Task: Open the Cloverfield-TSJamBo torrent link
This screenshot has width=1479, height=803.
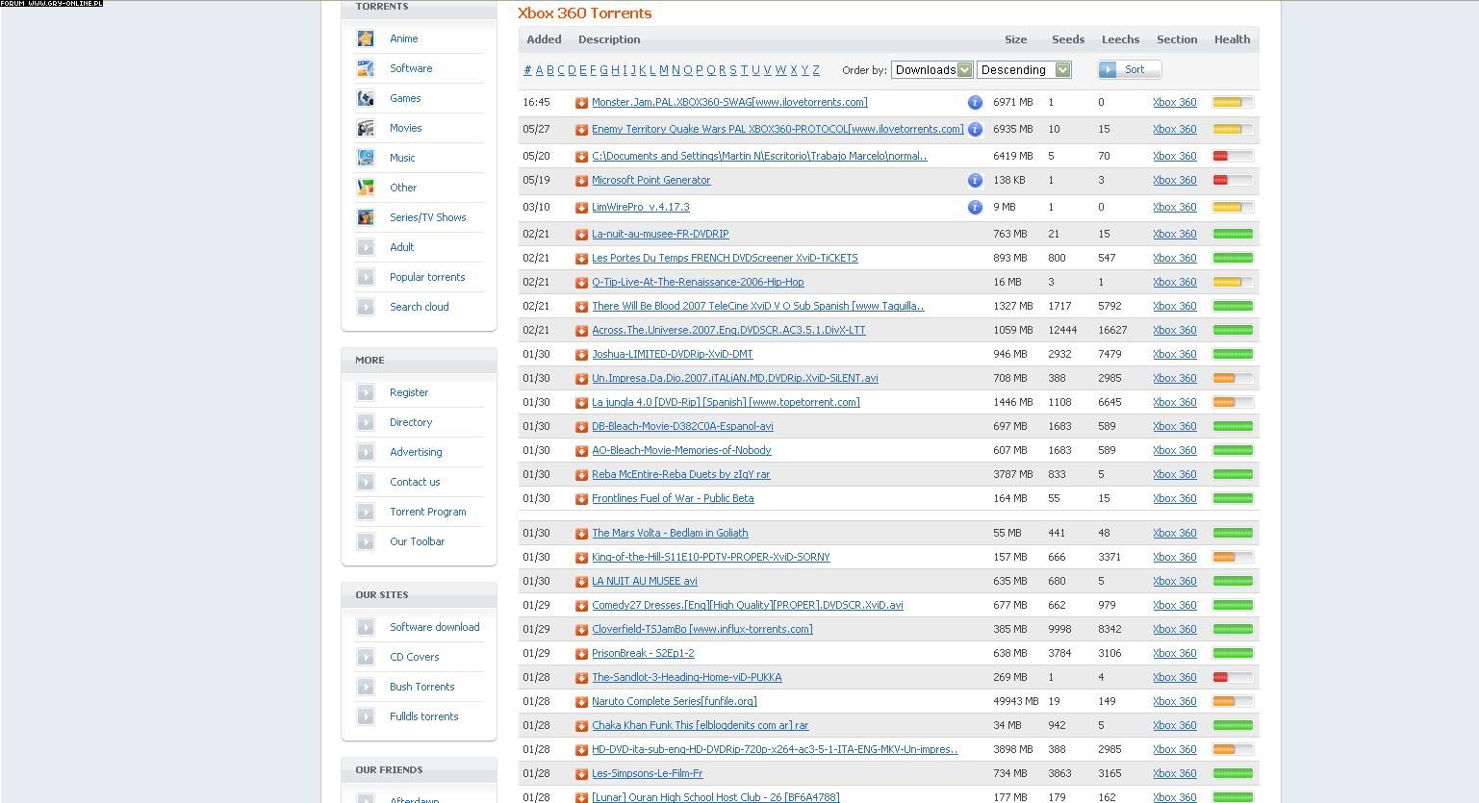Action: pyautogui.click(x=701, y=629)
